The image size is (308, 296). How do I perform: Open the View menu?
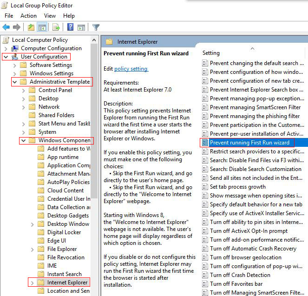tap(50, 16)
